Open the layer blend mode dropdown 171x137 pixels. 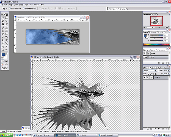(150, 71)
